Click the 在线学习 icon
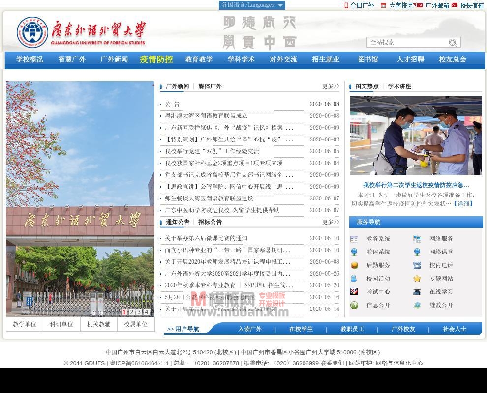Image resolution: width=487 pixels, height=393 pixels. pyautogui.click(x=417, y=292)
